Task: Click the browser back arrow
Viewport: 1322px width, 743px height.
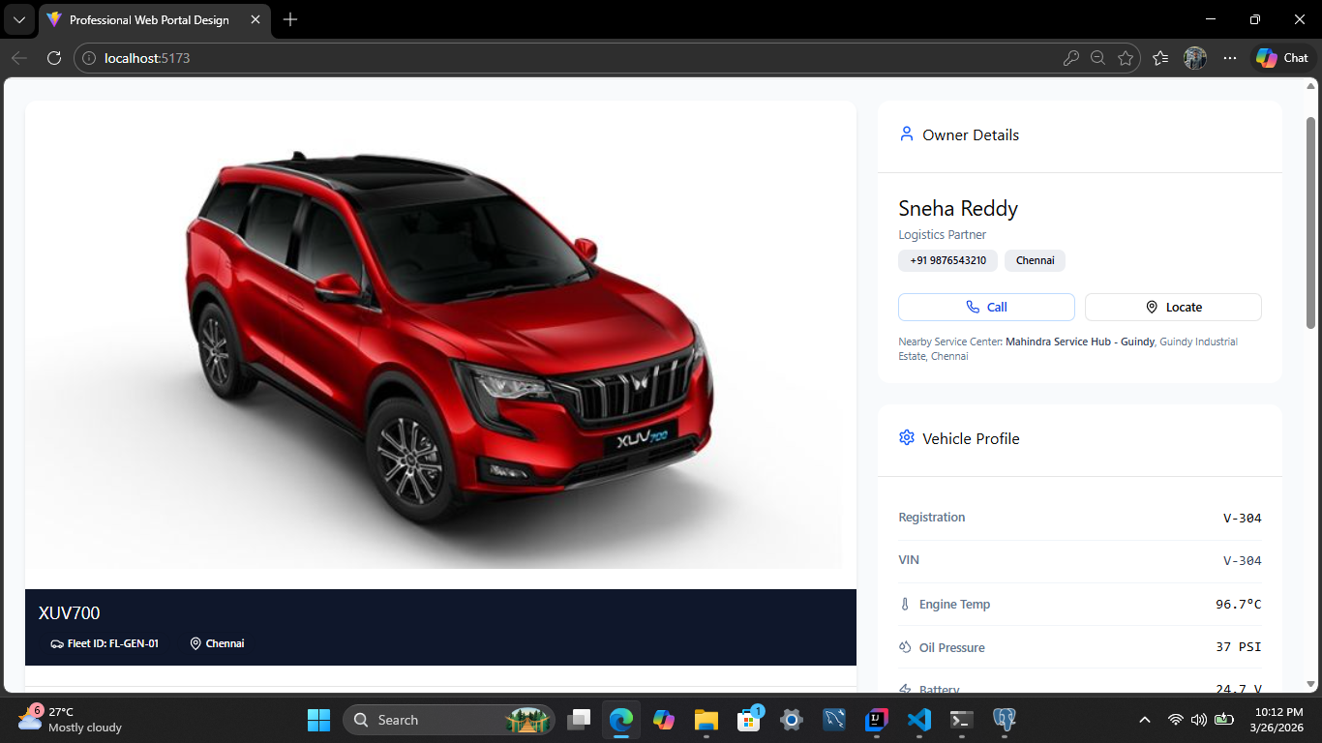Action: pos(19,58)
